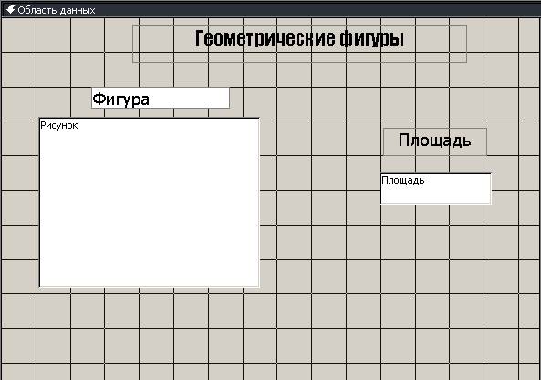The height and width of the screenshot is (380, 541).
Task: Click the Площадь text box field
Action: (435, 188)
